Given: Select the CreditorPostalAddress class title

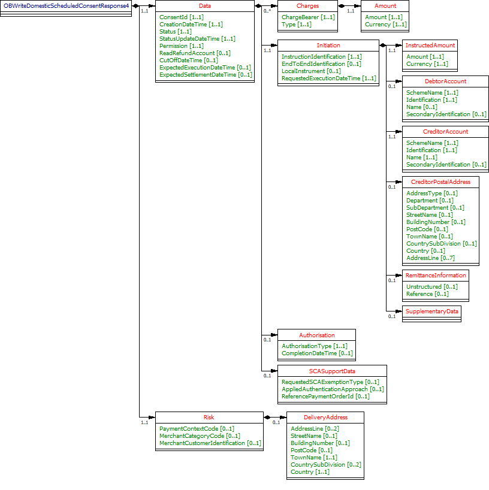Looking at the screenshot, I should (x=440, y=182).
